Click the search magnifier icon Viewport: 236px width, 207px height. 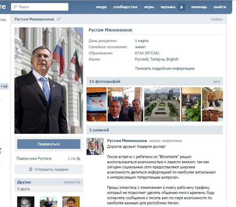(15, 6)
